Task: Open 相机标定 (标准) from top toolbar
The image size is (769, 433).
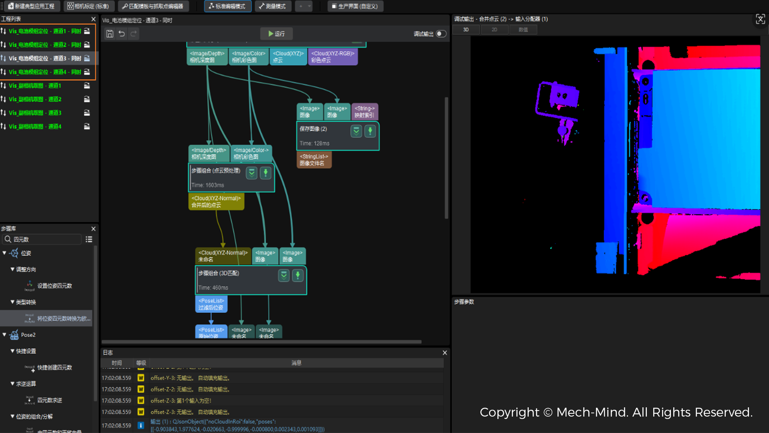Action: coord(88,6)
